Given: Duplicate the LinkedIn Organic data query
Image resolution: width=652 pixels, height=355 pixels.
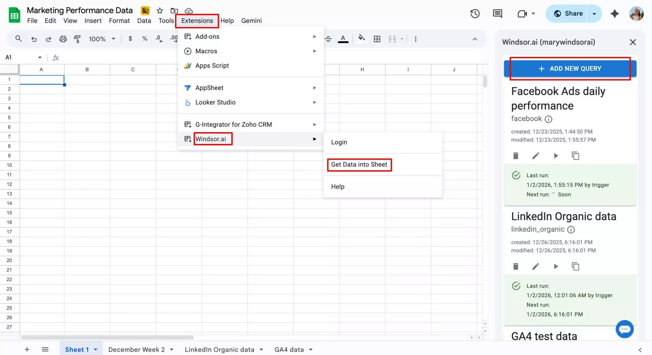Looking at the screenshot, I should (575, 266).
